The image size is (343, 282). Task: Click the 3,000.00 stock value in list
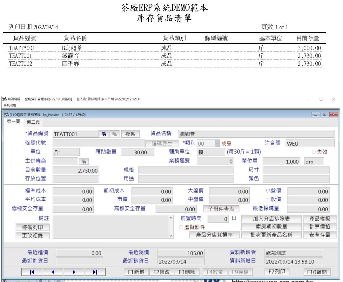[309, 48]
